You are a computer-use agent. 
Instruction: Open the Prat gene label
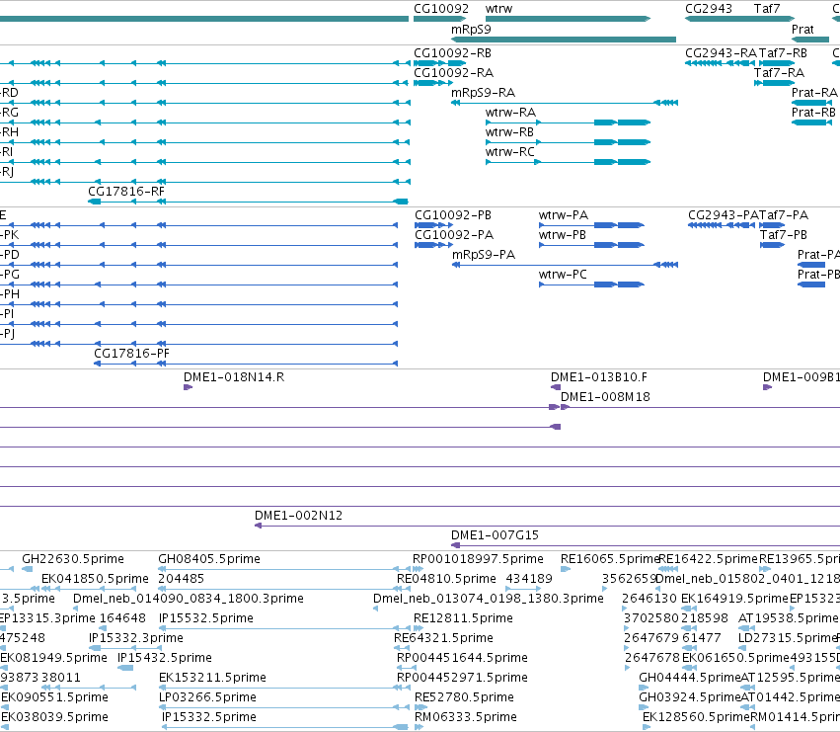[x=802, y=30]
